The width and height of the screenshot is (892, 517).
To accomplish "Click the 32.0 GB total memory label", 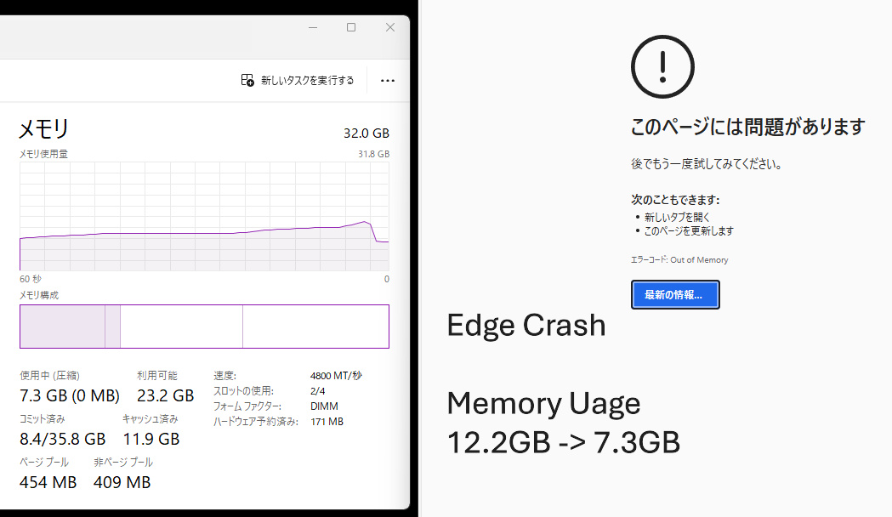I will pyautogui.click(x=366, y=133).
